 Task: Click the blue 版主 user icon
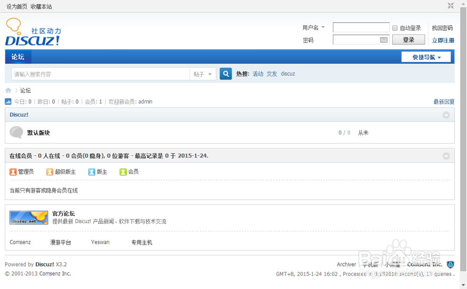point(92,172)
